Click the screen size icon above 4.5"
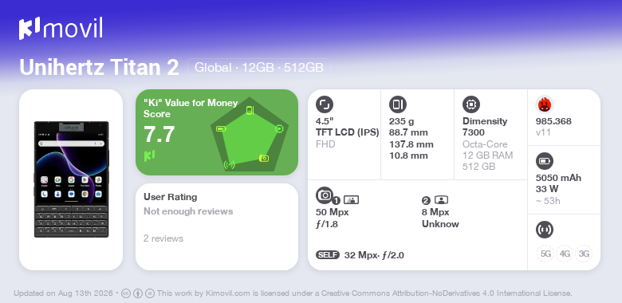Image resolution: width=622 pixels, height=303 pixels. coord(324,104)
